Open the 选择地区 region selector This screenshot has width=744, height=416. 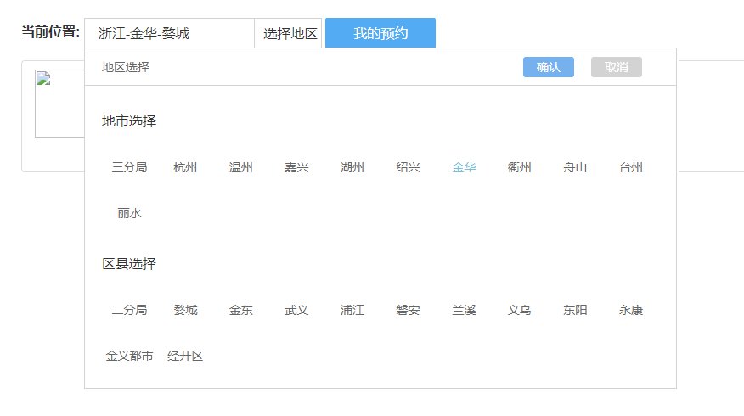(x=290, y=34)
